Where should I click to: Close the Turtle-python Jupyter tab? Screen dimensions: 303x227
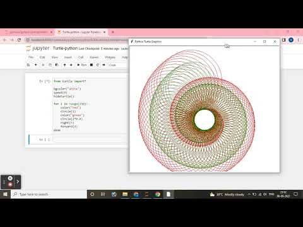pyautogui.click(x=104, y=32)
